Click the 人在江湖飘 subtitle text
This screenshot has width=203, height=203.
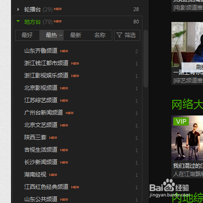(x=188, y=174)
